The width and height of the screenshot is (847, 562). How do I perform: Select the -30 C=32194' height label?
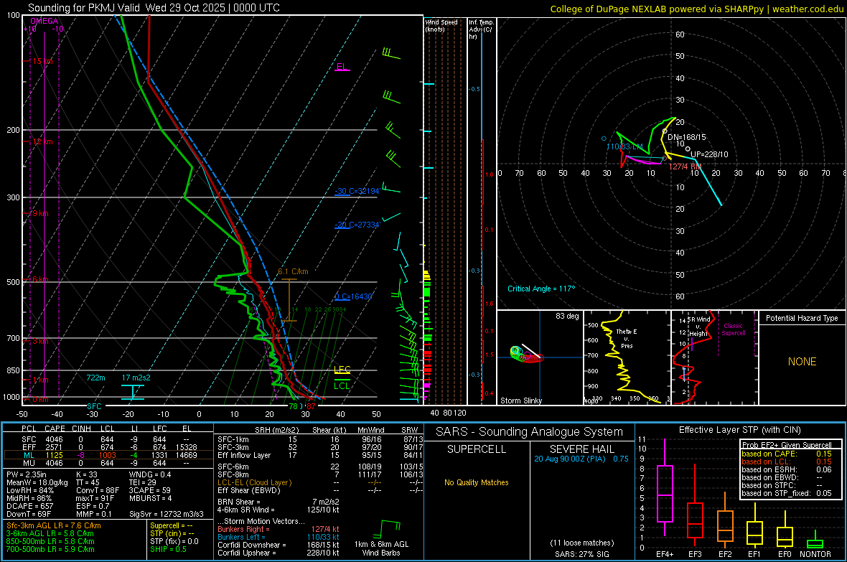[x=357, y=192]
